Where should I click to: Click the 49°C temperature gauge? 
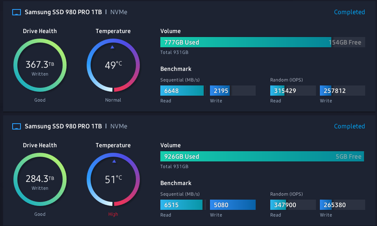point(113,65)
